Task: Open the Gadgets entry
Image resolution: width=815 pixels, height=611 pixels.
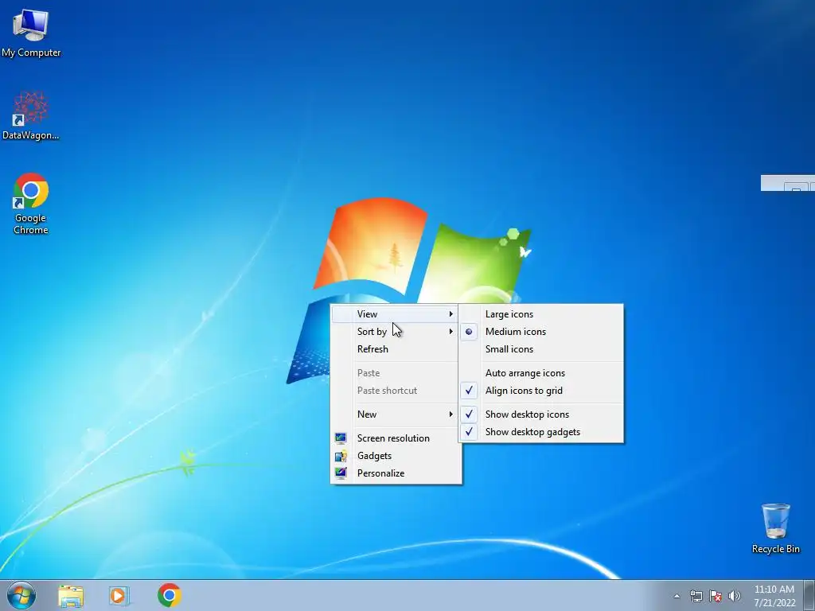Action: 396,456
